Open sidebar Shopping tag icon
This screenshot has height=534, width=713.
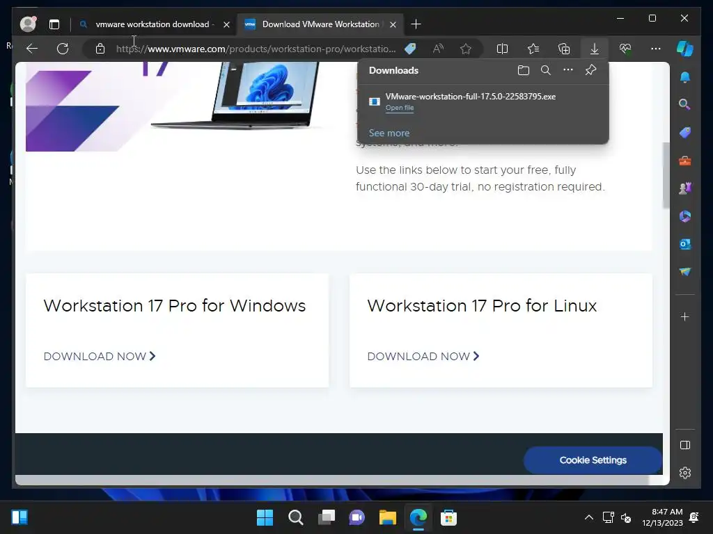coord(685,133)
